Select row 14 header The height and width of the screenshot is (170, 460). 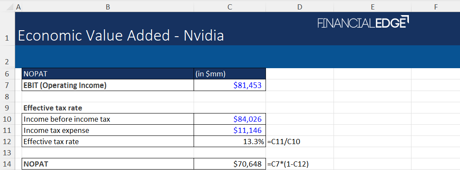click(7, 164)
